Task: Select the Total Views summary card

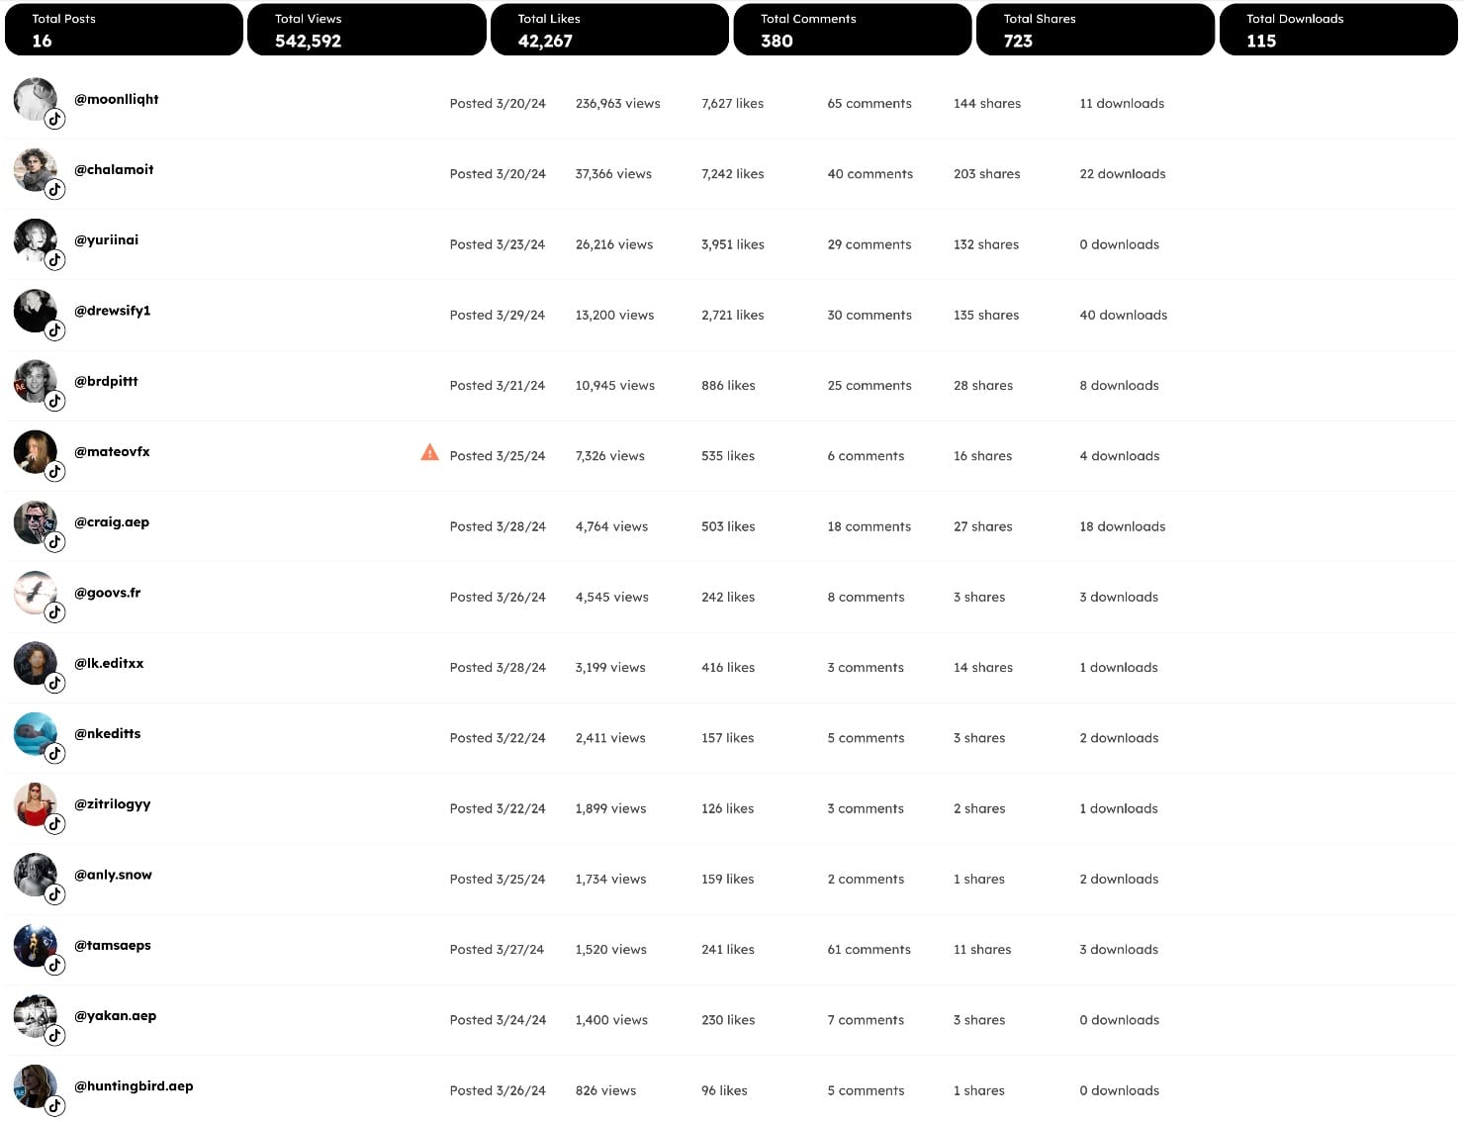Action: point(366,29)
